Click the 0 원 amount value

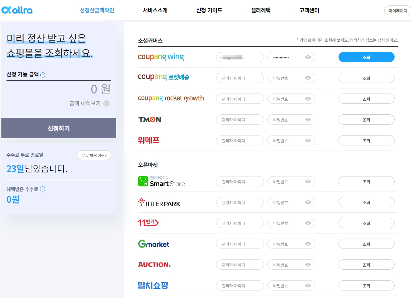click(x=101, y=89)
